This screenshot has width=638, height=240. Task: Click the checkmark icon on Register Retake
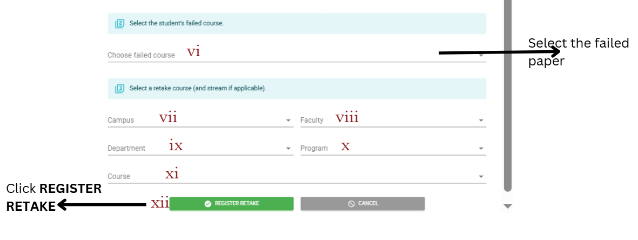click(207, 204)
